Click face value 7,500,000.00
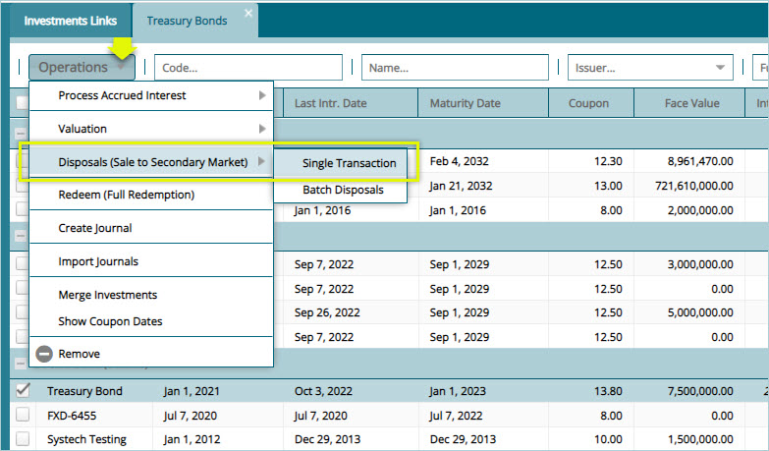The image size is (769, 451). (700, 391)
